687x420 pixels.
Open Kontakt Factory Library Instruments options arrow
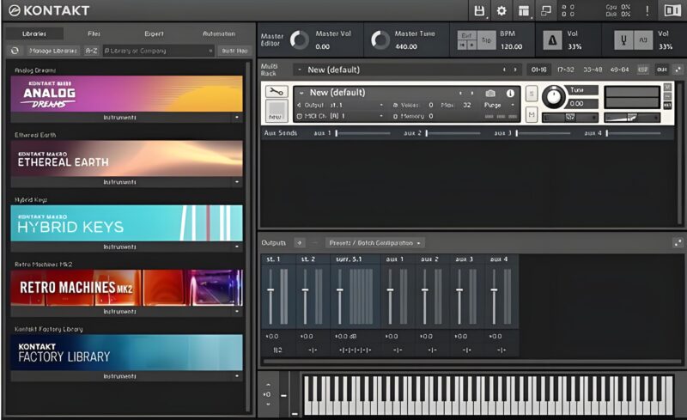(x=237, y=376)
